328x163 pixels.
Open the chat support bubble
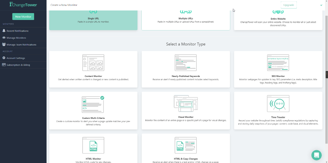(317, 155)
